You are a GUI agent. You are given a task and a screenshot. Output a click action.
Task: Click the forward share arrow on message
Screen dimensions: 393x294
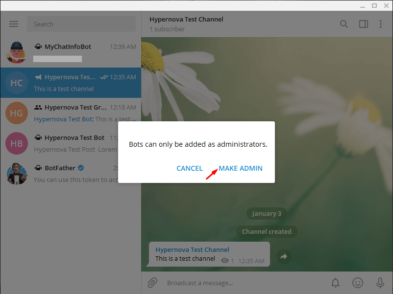coord(283,256)
